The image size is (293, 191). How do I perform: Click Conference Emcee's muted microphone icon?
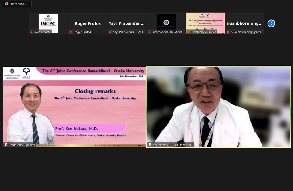click(189, 32)
